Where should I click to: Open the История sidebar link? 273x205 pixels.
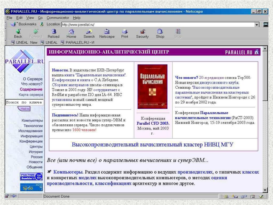tap(36, 152)
